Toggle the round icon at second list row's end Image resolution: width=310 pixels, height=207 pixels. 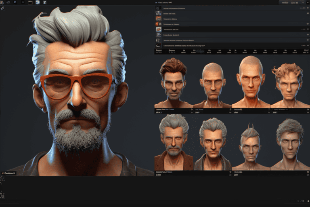point(308,13)
